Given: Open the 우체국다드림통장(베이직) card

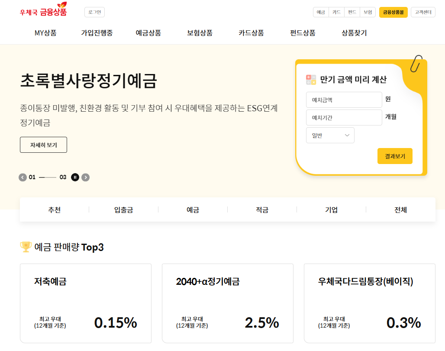Looking at the screenshot, I should [370, 303].
